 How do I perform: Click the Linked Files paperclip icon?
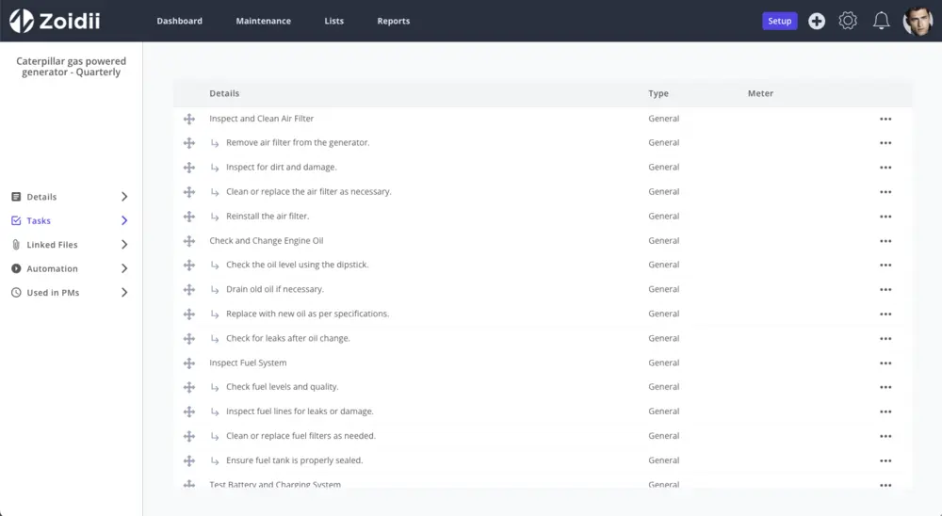(16, 245)
